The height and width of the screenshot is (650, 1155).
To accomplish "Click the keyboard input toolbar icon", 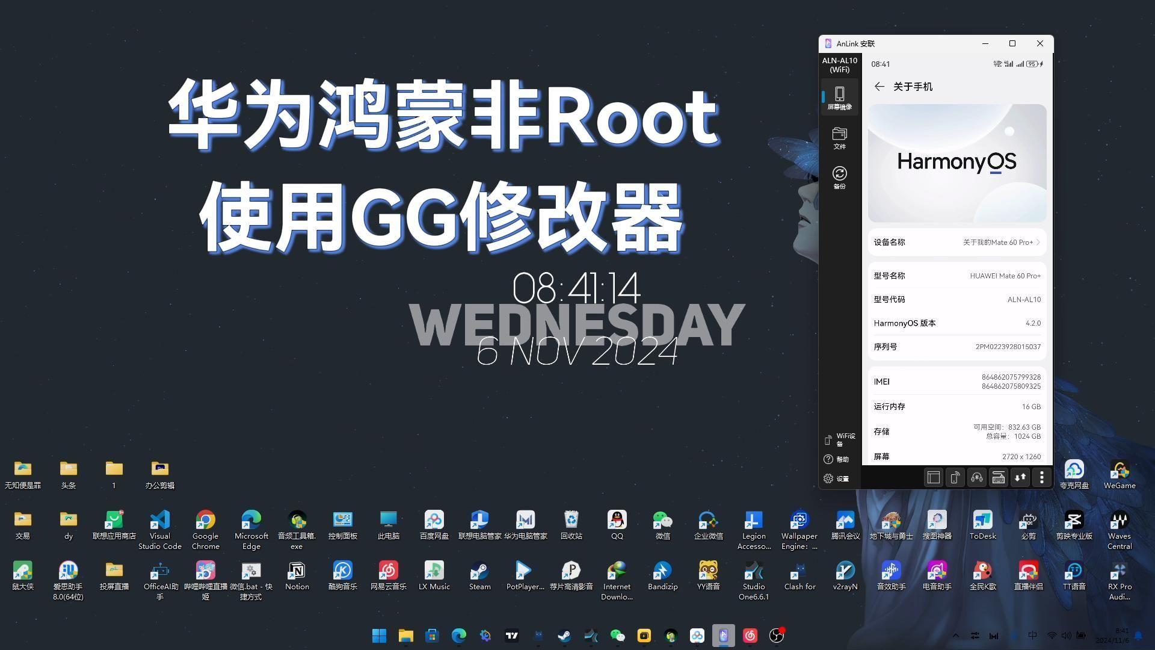I will click(x=999, y=478).
